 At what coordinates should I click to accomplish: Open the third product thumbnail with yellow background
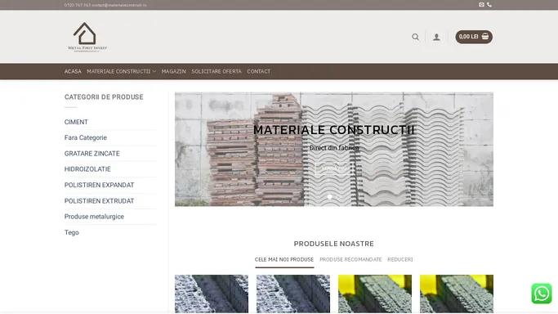tap(375, 294)
